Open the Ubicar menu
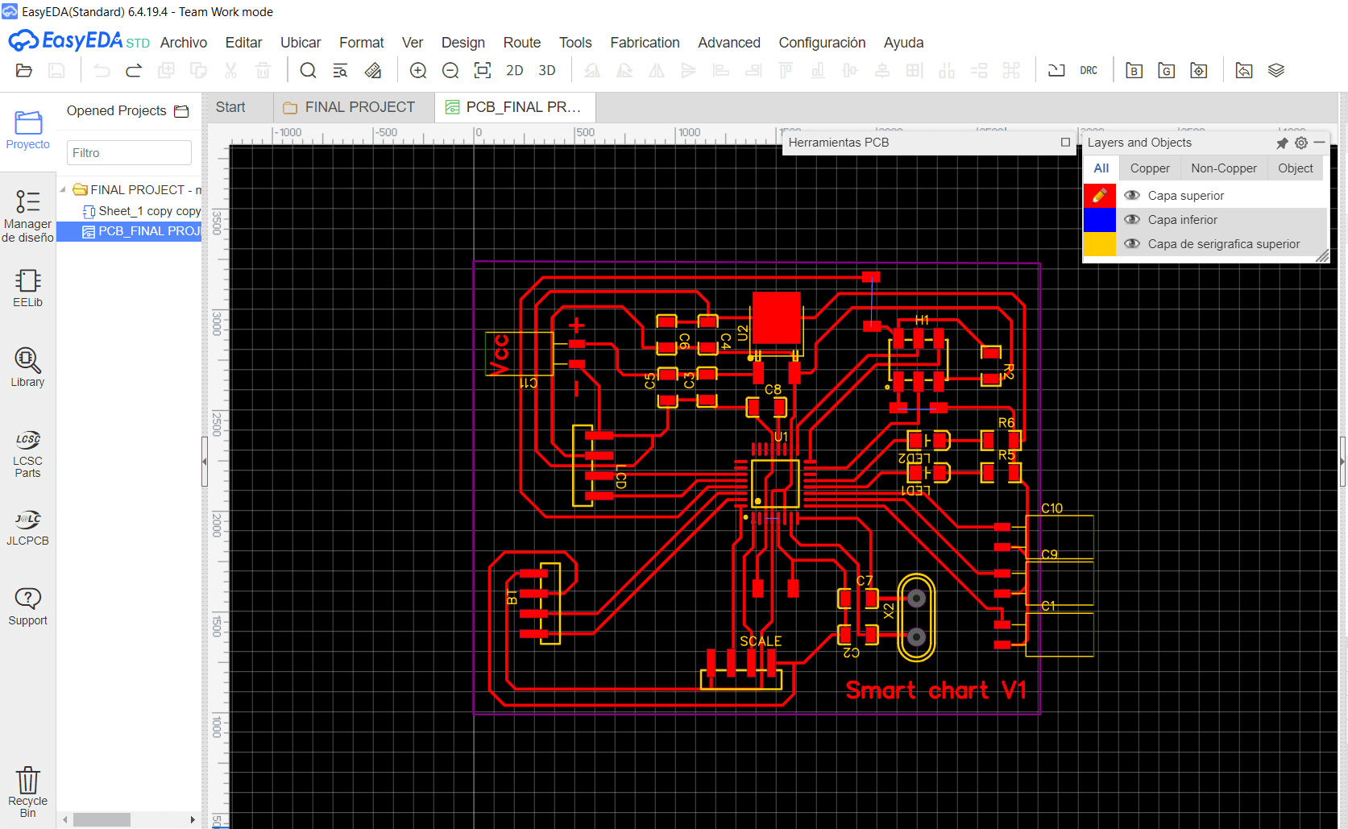Image resolution: width=1348 pixels, height=829 pixels. [x=301, y=43]
